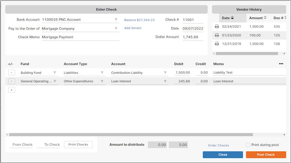Click the distribution grid scroll right arrow

(284, 135)
